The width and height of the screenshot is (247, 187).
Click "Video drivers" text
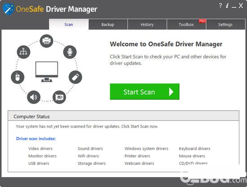(40, 148)
